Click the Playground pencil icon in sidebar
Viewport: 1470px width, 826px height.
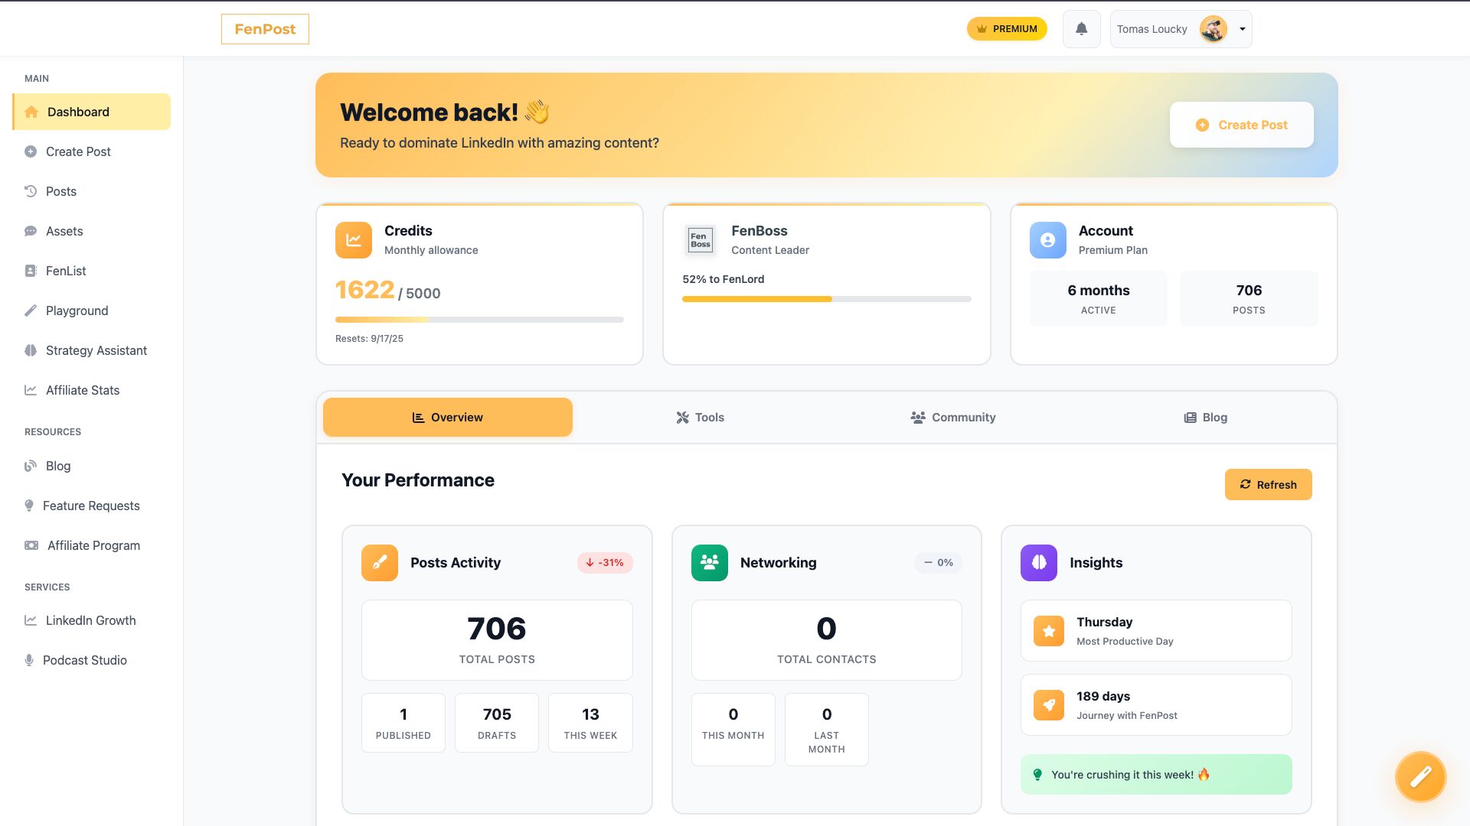tap(31, 311)
